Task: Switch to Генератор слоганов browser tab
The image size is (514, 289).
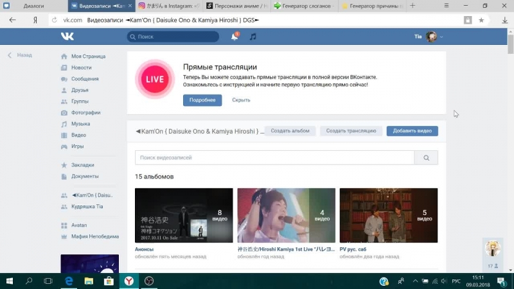Action: 304,6
